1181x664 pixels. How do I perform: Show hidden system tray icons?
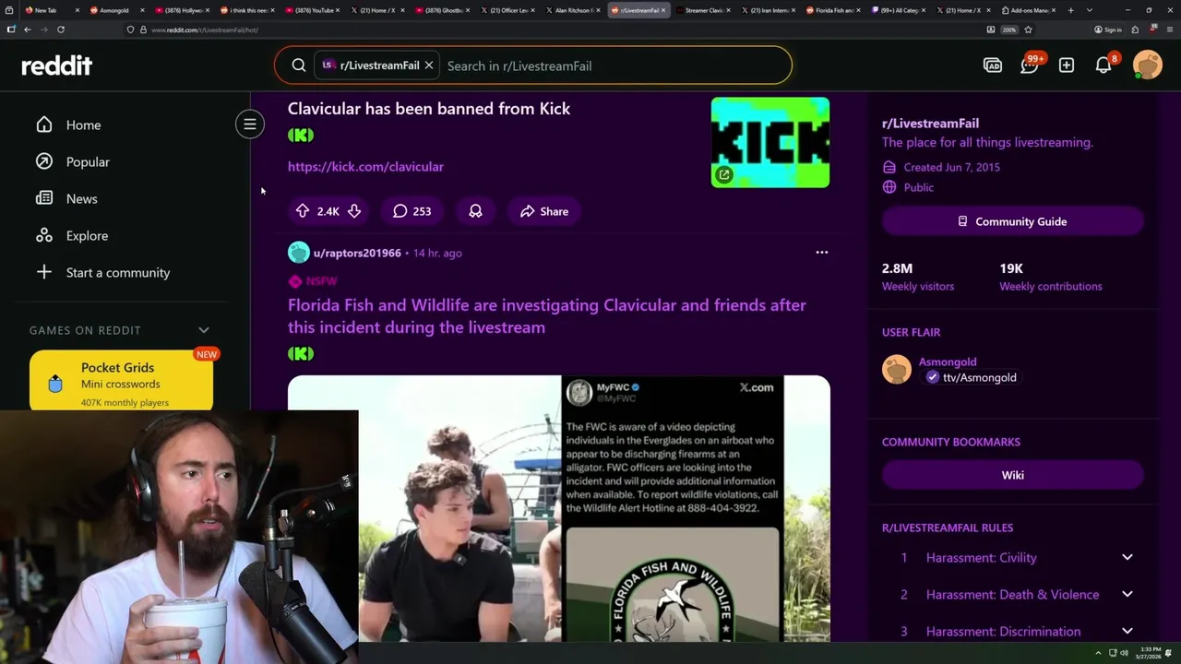coord(1098,654)
